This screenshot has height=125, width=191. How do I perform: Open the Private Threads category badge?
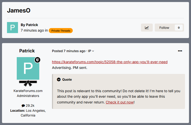61,31
